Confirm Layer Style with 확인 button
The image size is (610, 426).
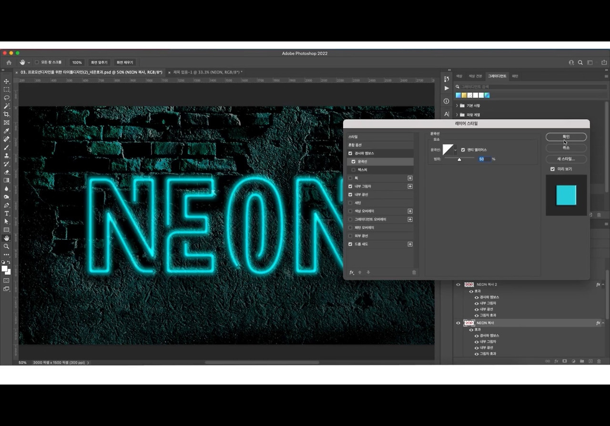coord(566,137)
